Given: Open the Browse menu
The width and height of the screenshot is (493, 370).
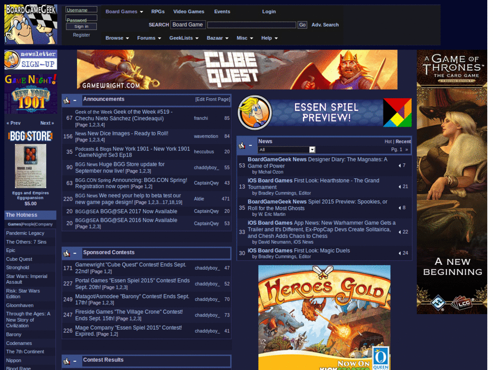Looking at the screenshot, I should point(117,38).
